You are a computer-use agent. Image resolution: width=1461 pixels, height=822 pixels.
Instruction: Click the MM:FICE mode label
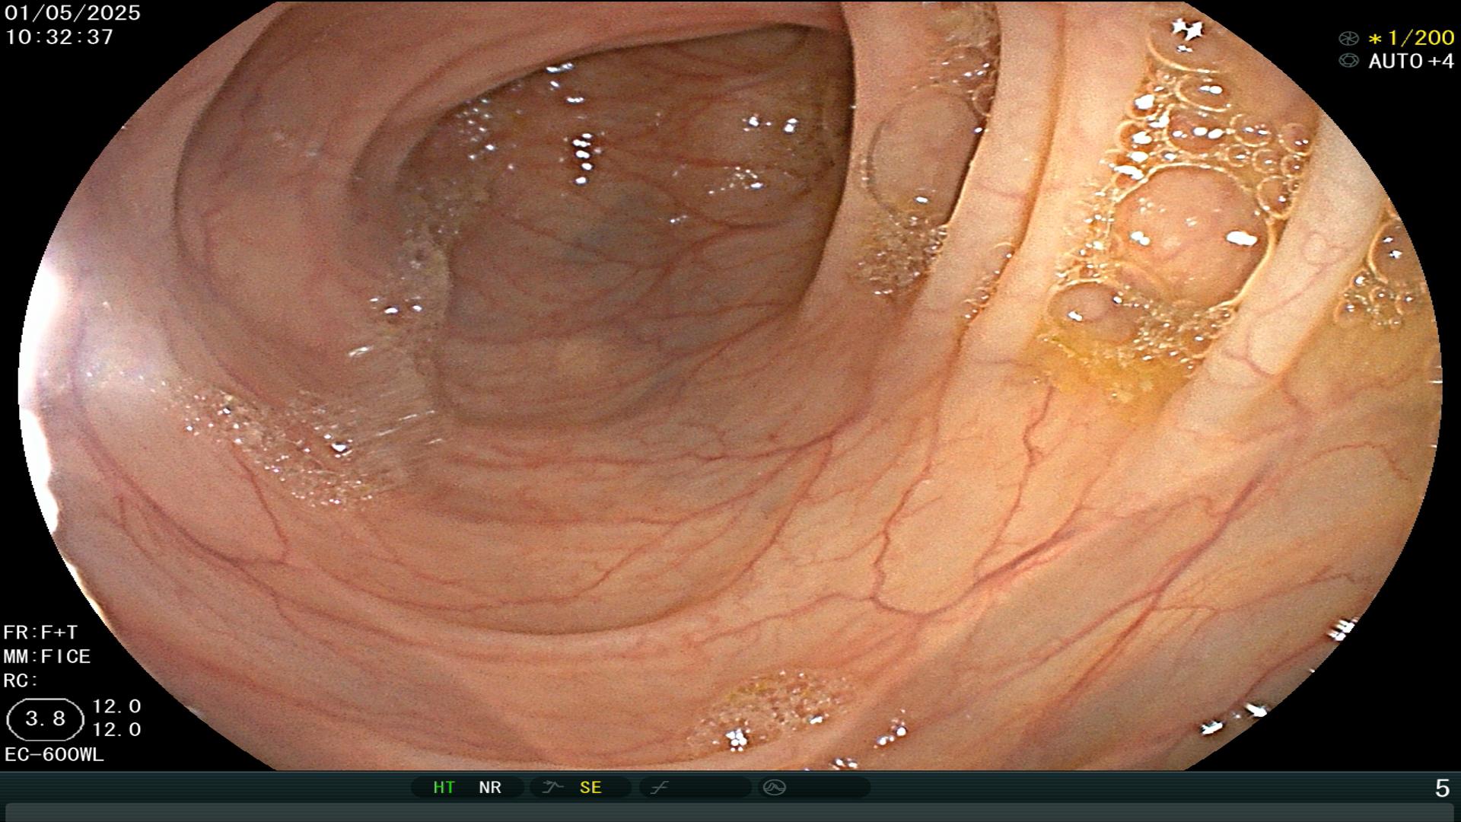[x=47, y=657]
